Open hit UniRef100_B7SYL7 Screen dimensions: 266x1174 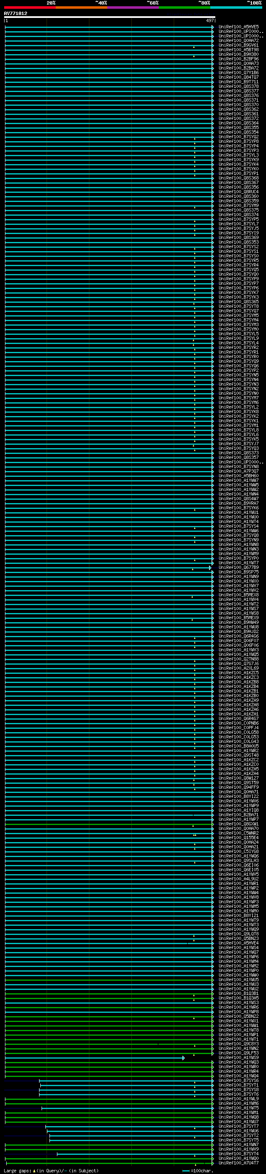coord(239,224)
